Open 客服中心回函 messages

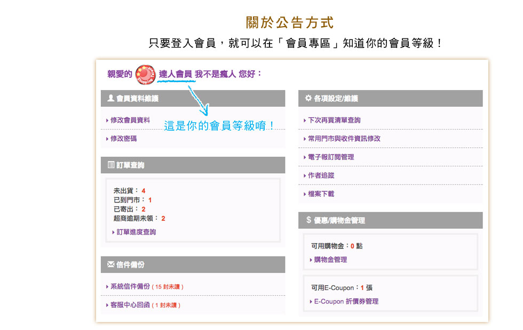pyautogui.click(x=130, y=305)
